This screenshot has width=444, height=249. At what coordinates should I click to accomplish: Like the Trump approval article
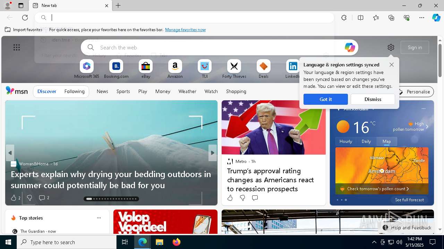coord(230,198)
